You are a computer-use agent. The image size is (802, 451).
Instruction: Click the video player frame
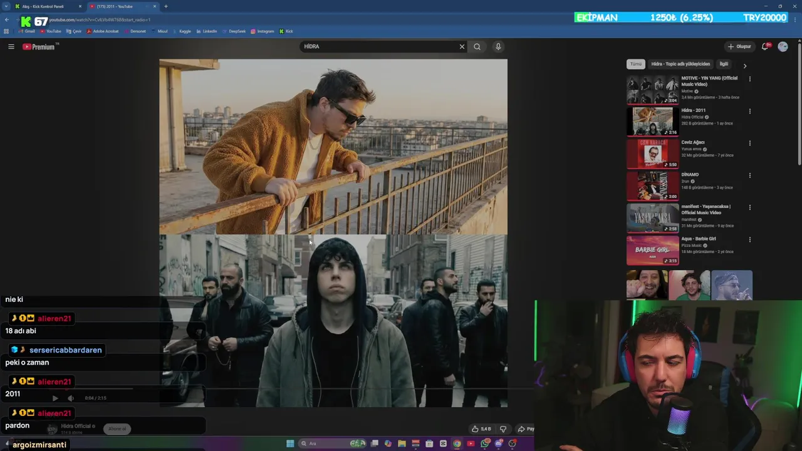coord(333,233)
